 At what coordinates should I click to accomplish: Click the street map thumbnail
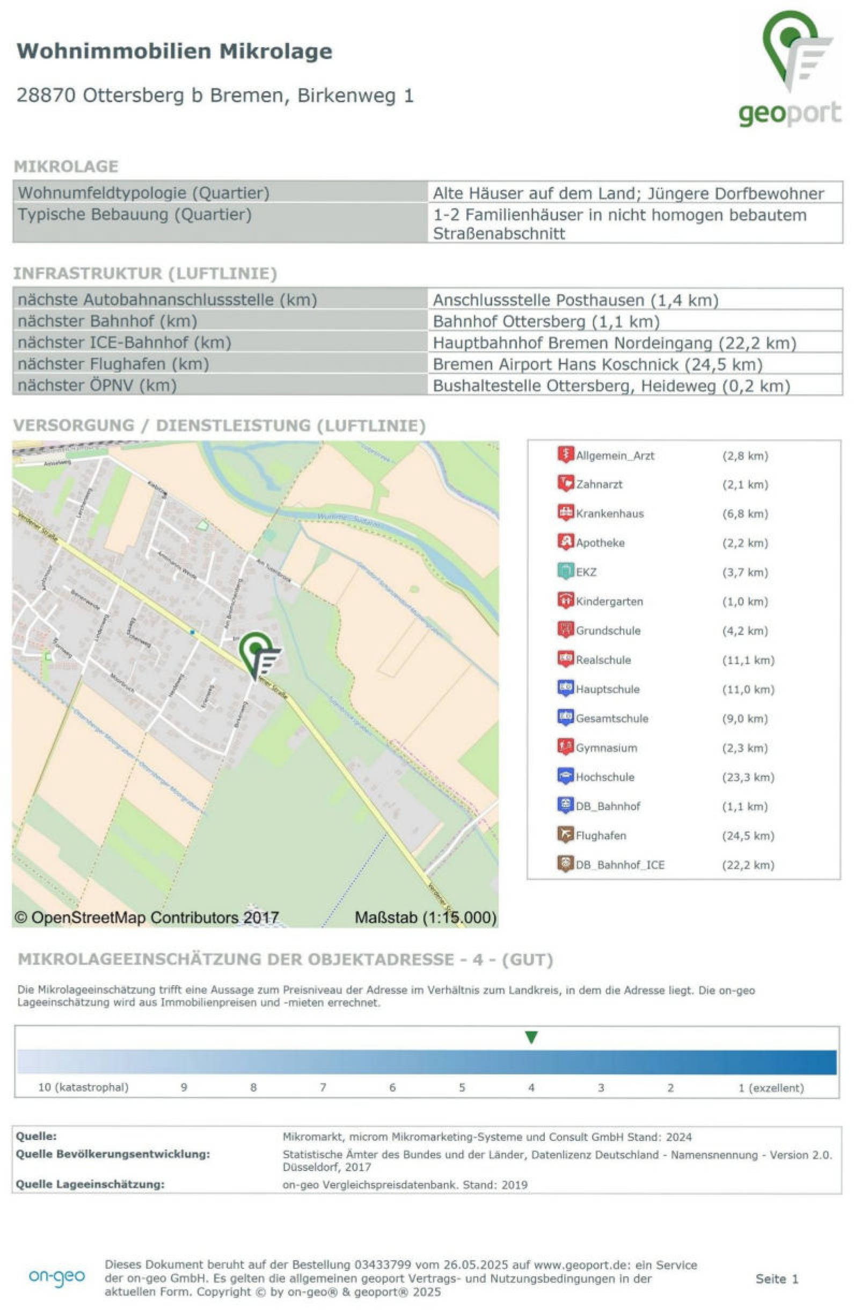pyautogui.click(x=256, y=684)
